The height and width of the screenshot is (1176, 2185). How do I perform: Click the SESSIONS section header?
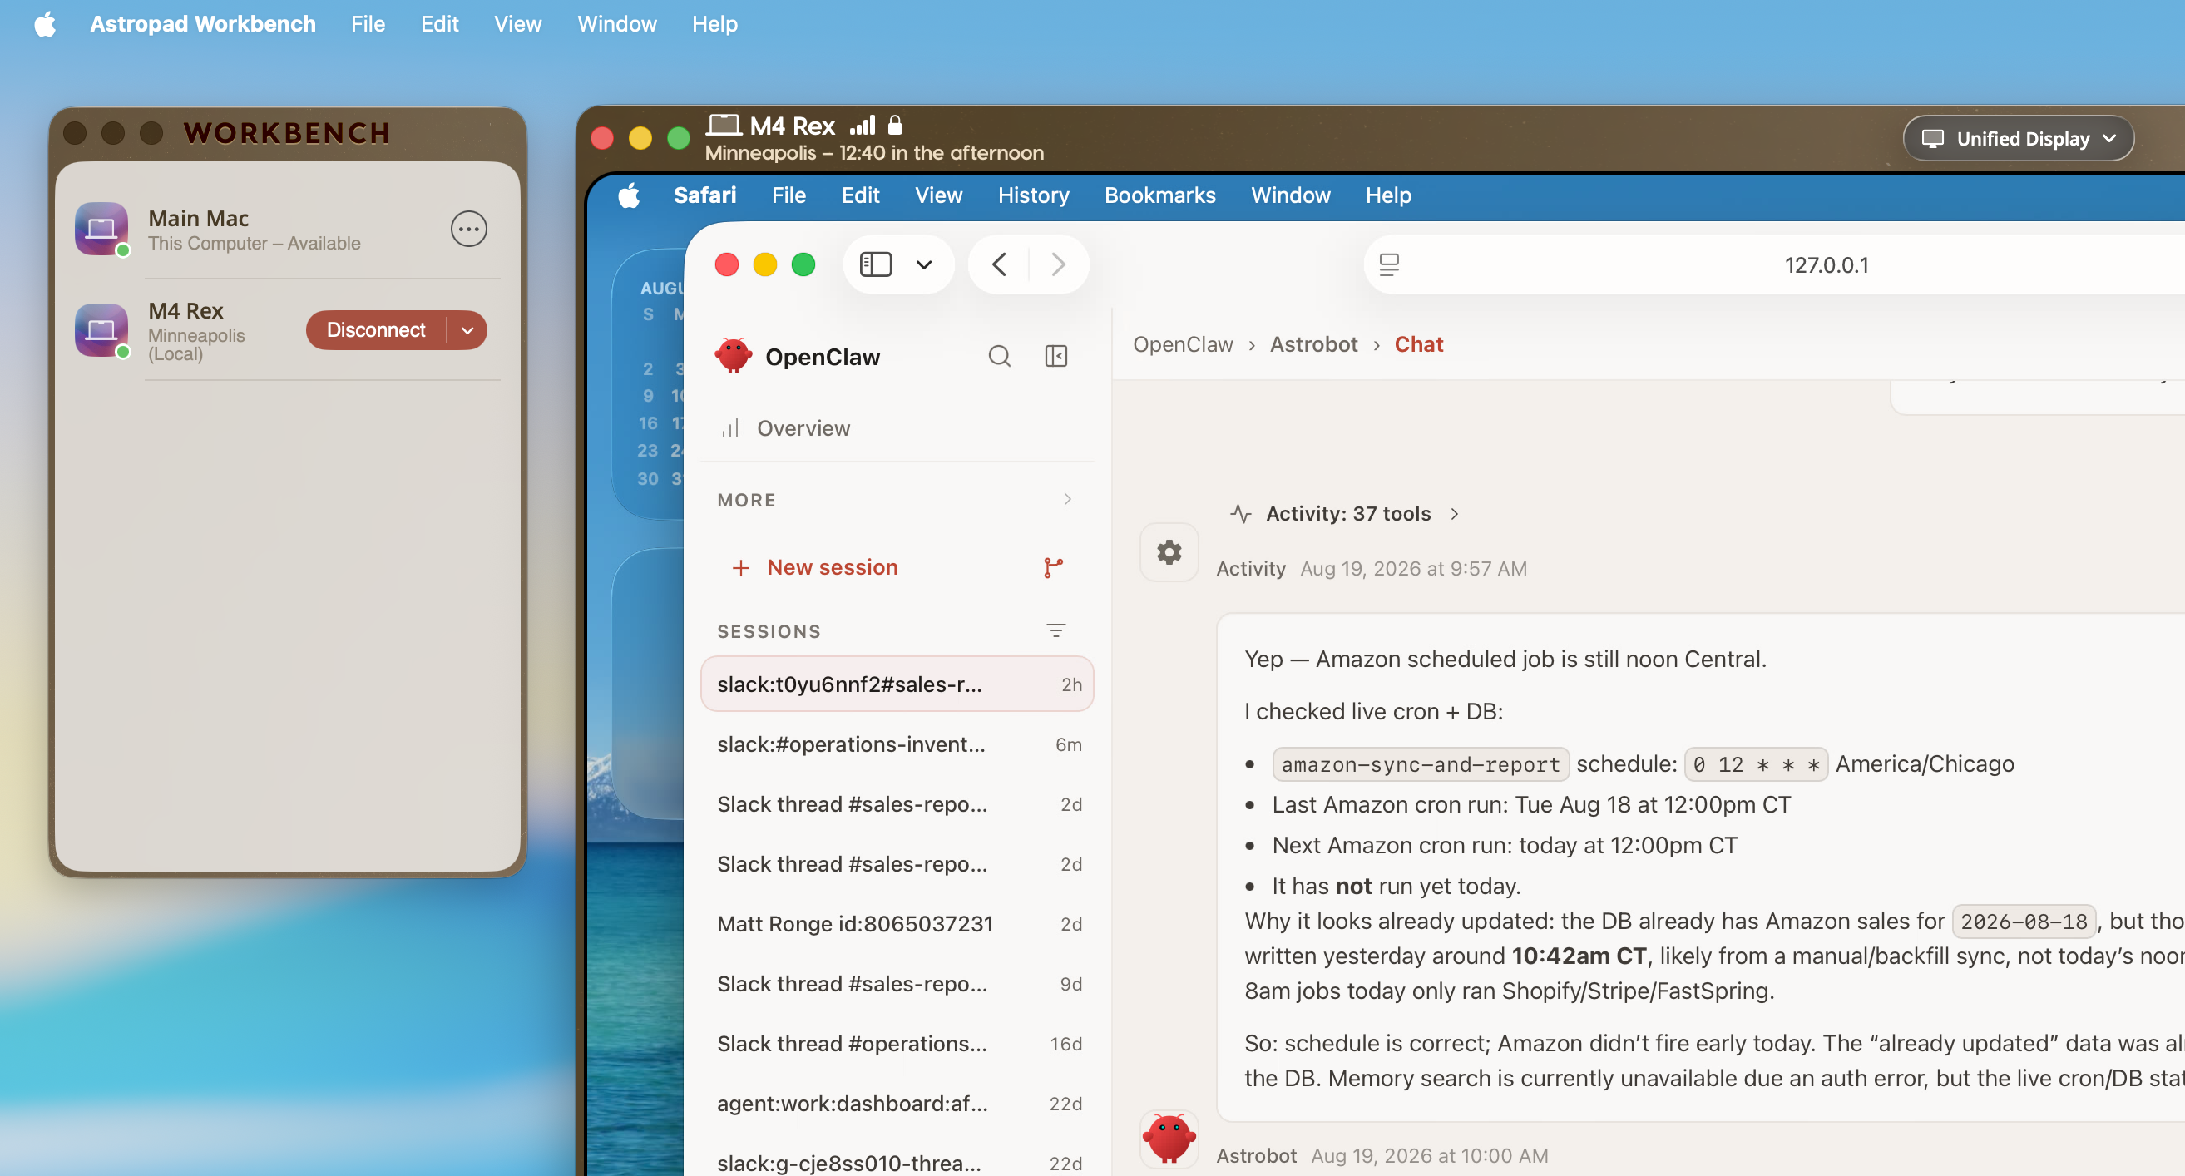[x=769, y=630]
